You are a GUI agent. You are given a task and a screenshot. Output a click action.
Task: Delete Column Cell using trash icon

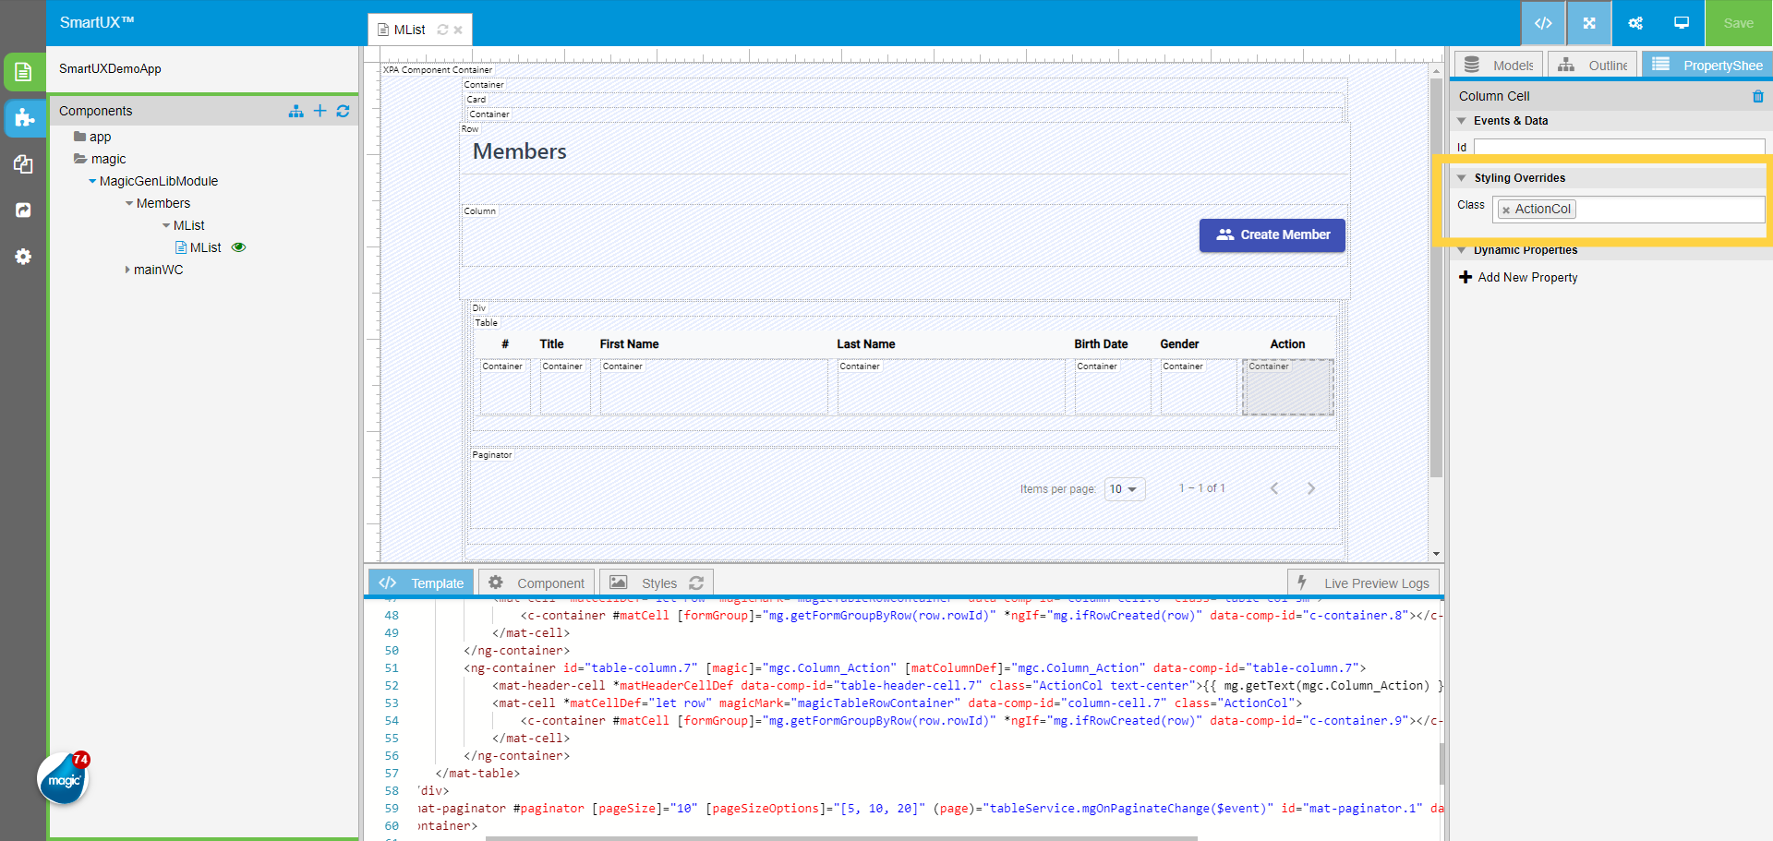pyautogui.click(x=1757, y=96)
